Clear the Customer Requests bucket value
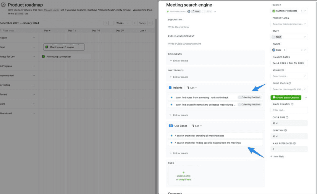317x194 pixels. 301,11
